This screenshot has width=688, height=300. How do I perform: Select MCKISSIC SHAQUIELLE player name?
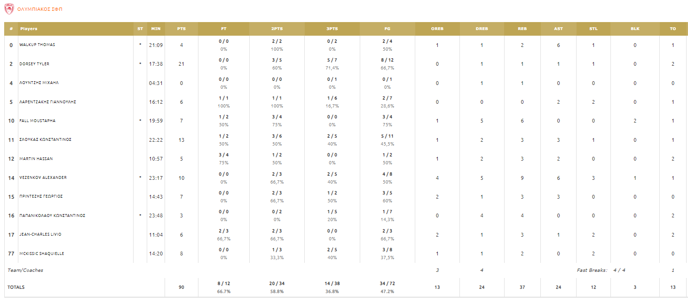pyautogui.click(x=41, y=254)
